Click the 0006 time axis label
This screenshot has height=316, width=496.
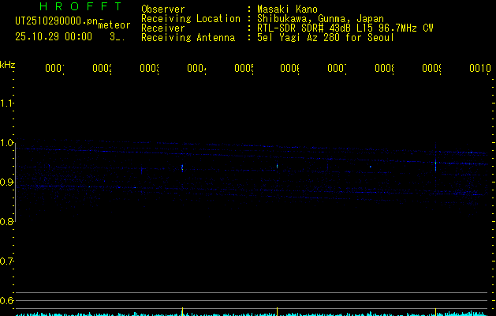click(x=289, y=68)
